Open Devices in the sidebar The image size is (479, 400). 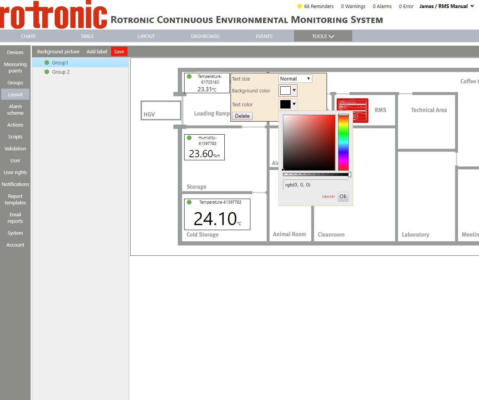(15, 52)
